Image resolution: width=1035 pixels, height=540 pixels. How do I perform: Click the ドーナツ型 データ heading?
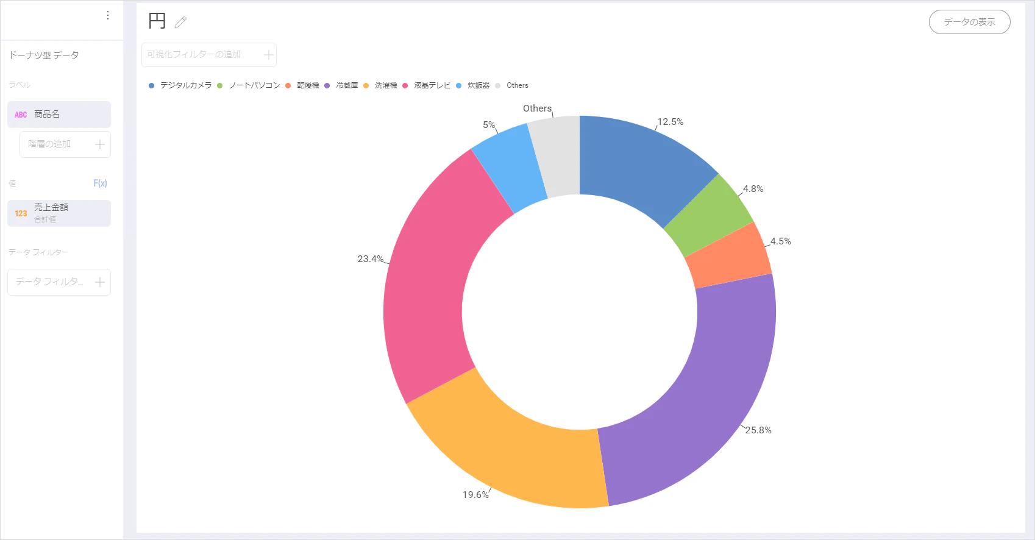pyautogui.click(x=44, y=55)
